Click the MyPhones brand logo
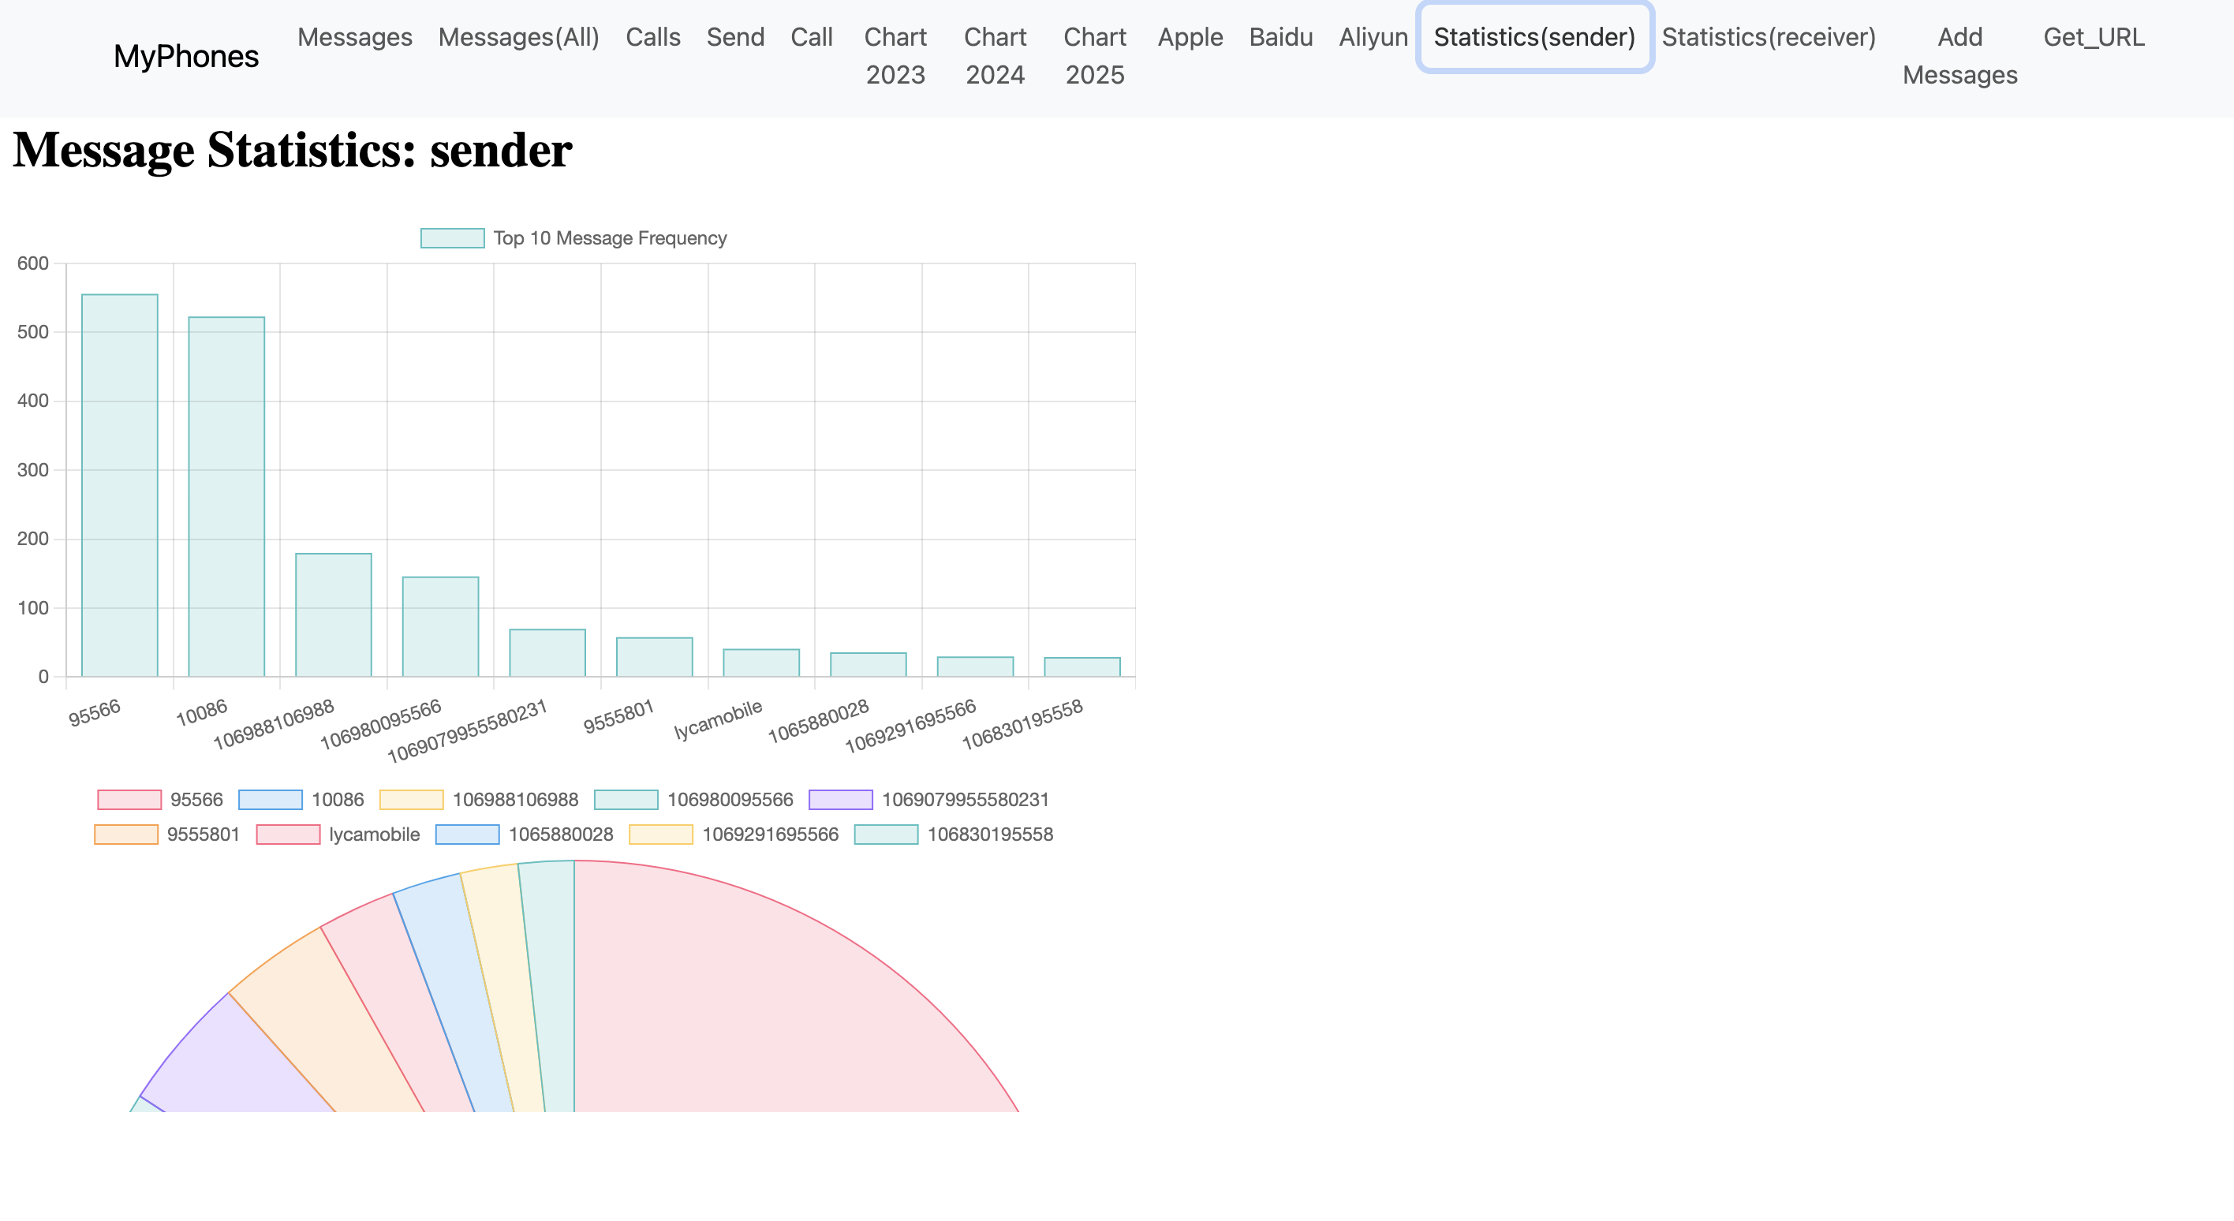This screenshot has height=1221, width=2234. point(185,56)
